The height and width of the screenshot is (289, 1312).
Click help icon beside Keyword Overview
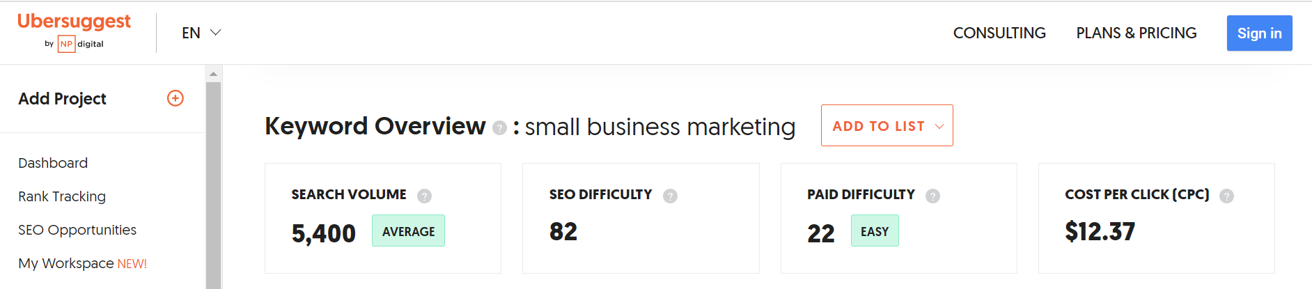click(499, 127)
